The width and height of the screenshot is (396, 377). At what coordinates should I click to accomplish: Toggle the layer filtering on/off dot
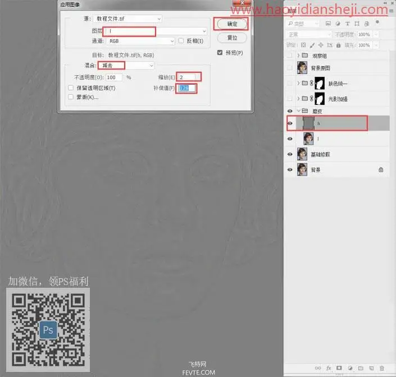pyautogui.click(x=377, y=22)
